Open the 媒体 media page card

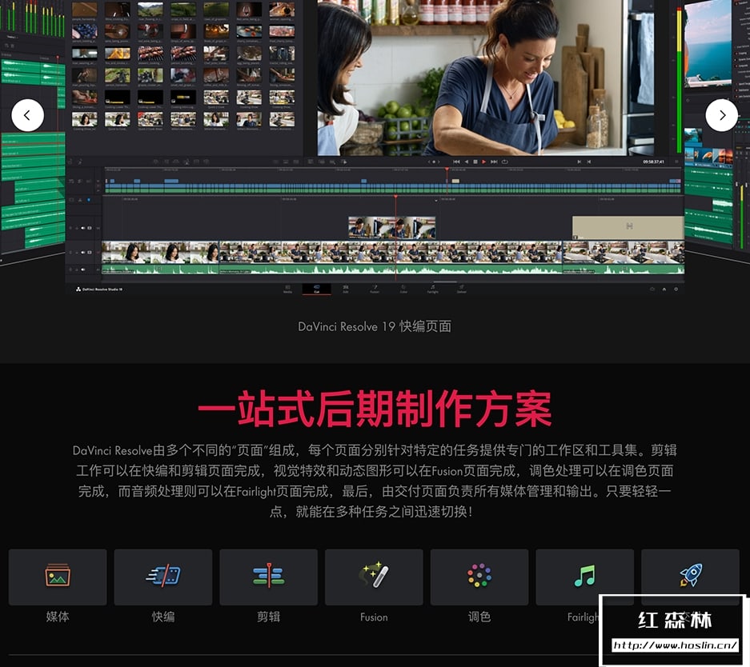coord(58,577)
